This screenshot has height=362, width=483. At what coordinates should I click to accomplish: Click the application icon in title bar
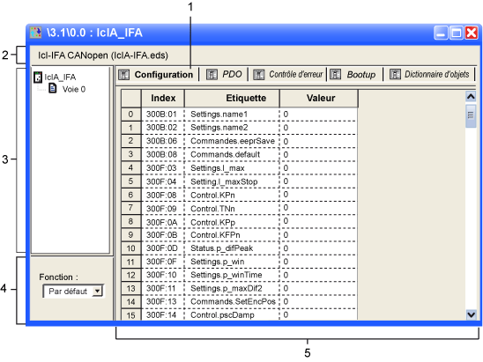tap(36, 33)
